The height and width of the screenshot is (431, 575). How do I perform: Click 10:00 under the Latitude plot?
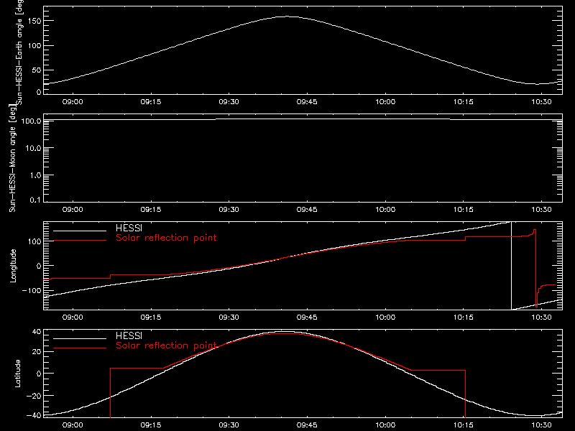pos(385,425)
